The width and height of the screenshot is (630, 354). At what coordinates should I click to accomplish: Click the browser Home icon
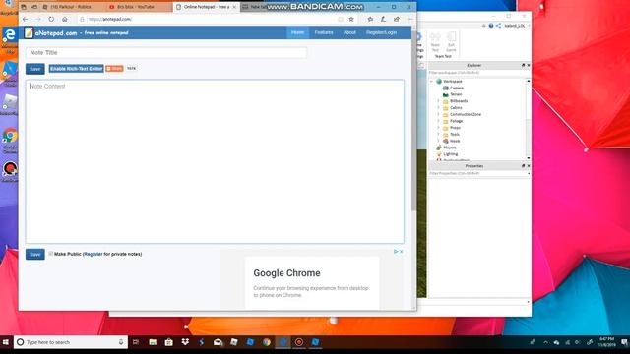coord(65,19)
